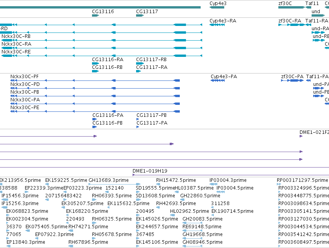Select the GH22860.5prime EST label

click(x=200, y=196)
